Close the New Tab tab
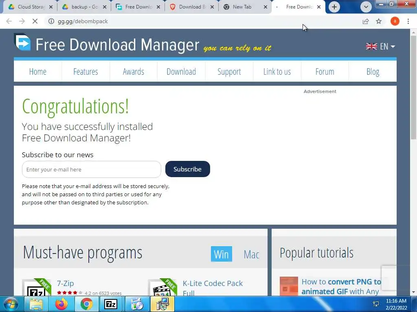417x312 pixels. pyautogui.click(x=266, y=7)
